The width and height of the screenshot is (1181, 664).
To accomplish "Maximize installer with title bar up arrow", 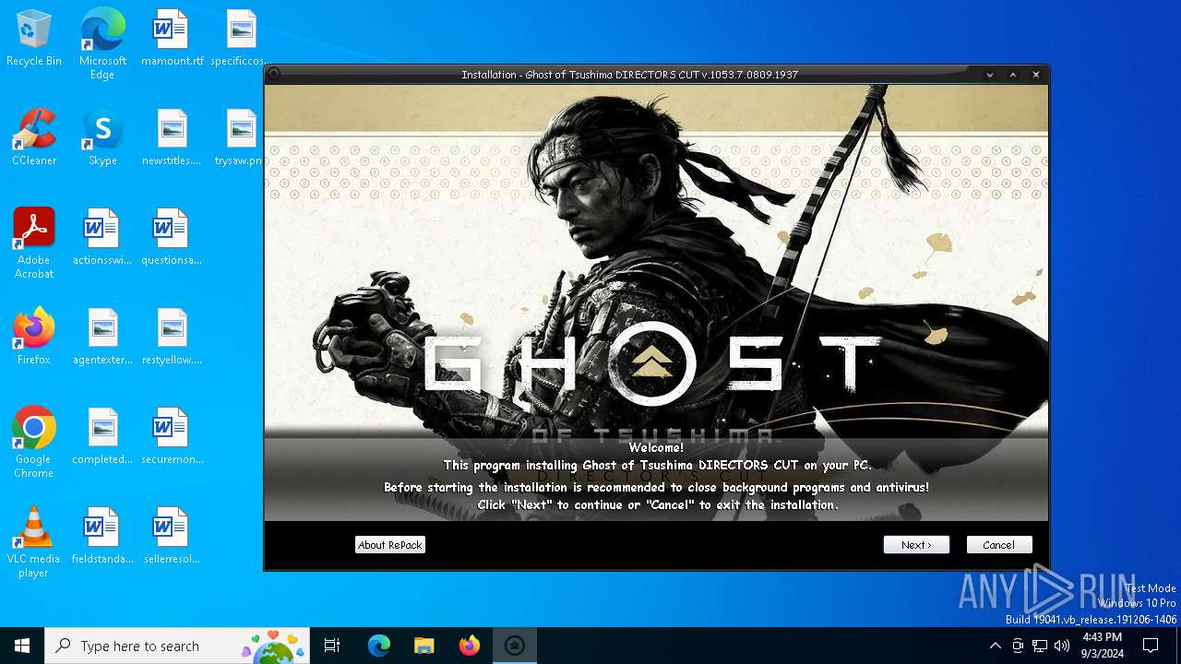I will (1013, 75).
